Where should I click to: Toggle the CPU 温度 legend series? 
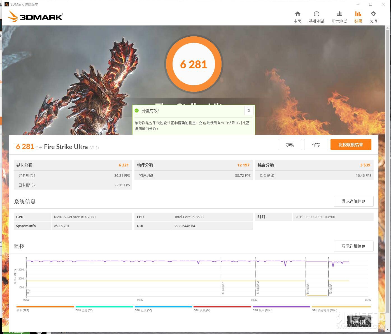pyautogui.click(x=104, y=309)
